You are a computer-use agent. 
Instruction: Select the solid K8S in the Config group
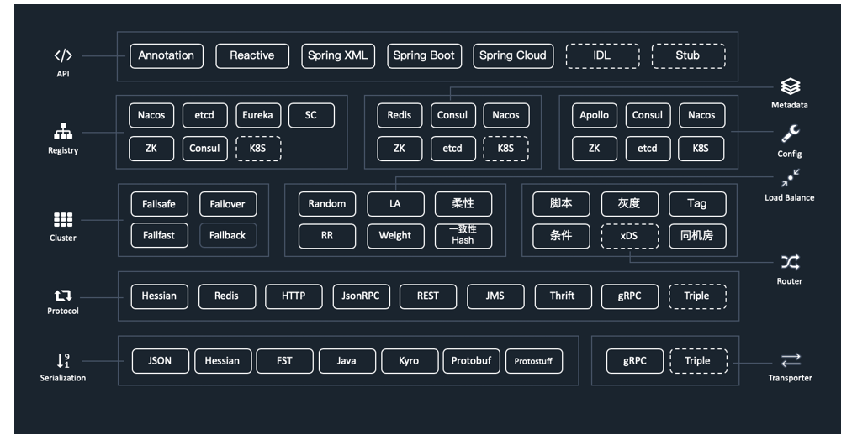(701, 149)
